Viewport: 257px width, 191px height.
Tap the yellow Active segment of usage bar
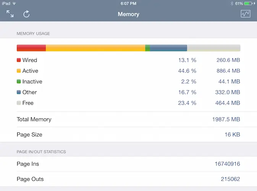click(x=95, y=48)
